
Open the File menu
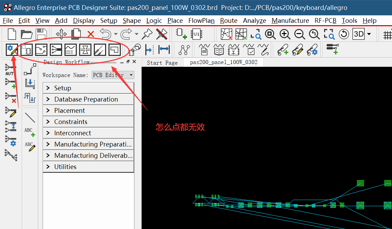point(8,20)
